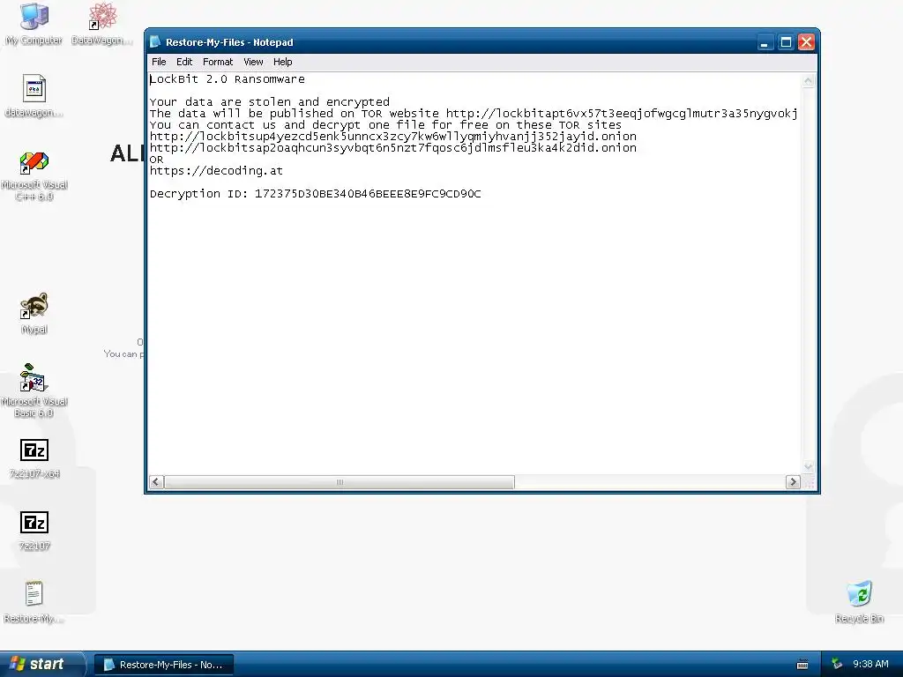Select the datawagon file icon on the desktop
This screenshot has width=903, height=677.
(x=34, y=96)
